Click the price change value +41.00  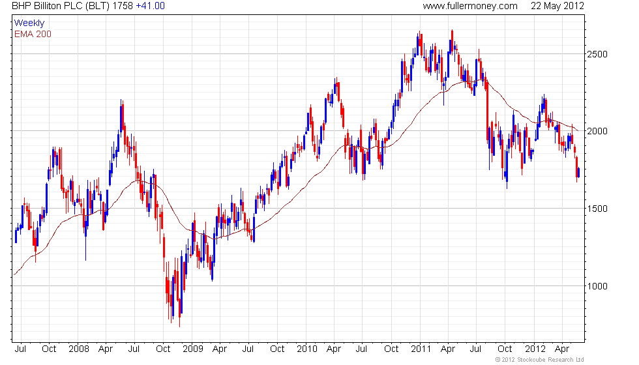150,6
